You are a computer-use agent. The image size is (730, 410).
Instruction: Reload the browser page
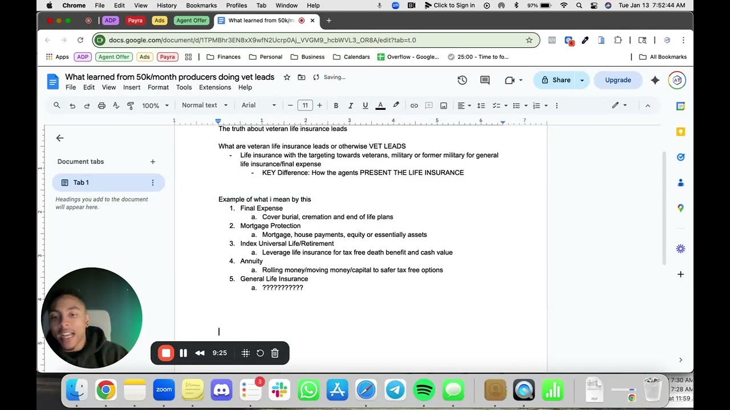click(80, 40)
